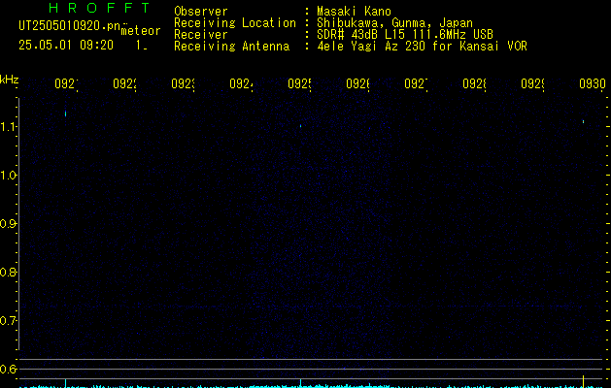This screenshot has width=611, height=388.
Task: Click the 'Receiving Antenna' label
Action: point(232,47)
